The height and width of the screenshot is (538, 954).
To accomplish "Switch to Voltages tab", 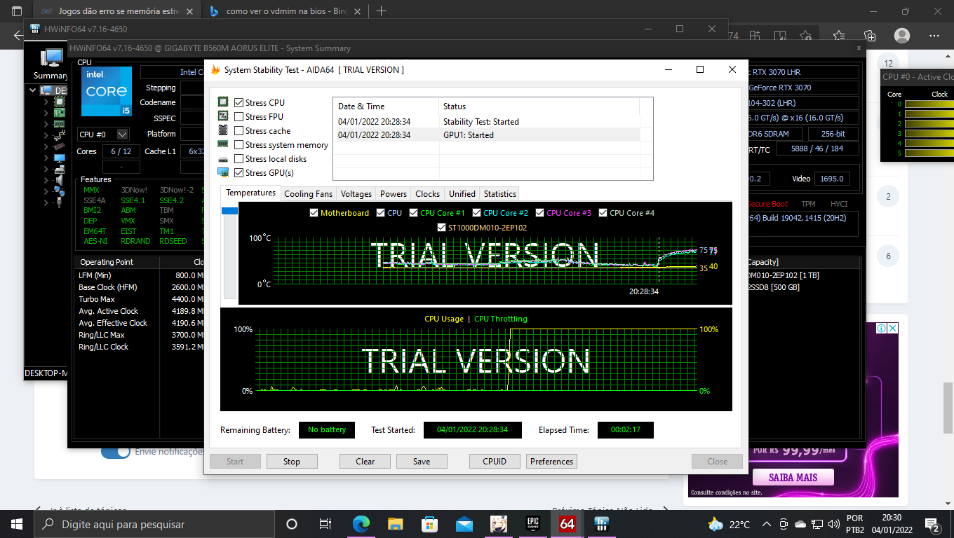I will tap(356, 194).
